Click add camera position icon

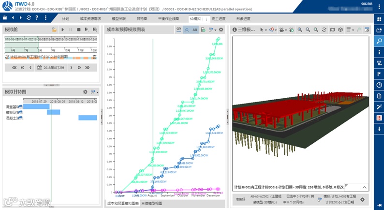(x=292, y=30)
